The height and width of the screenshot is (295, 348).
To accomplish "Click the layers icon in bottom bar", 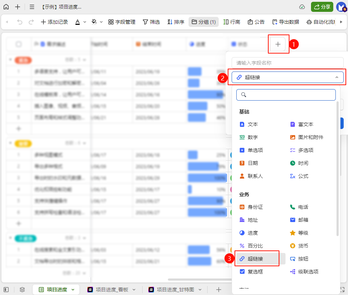I will (x=22, y=289).
